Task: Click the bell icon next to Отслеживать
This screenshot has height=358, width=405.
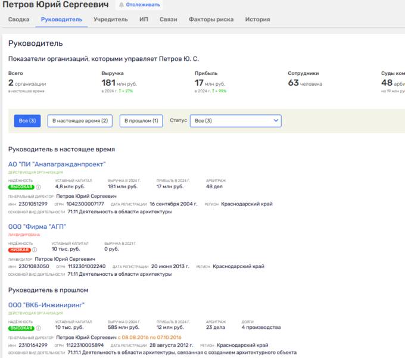Action: point(121,5)
